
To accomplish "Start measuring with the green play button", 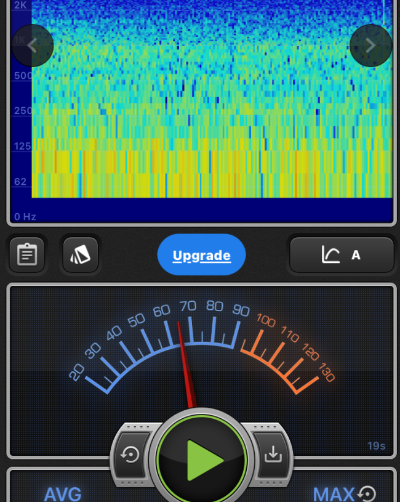I will pos(202,459).
